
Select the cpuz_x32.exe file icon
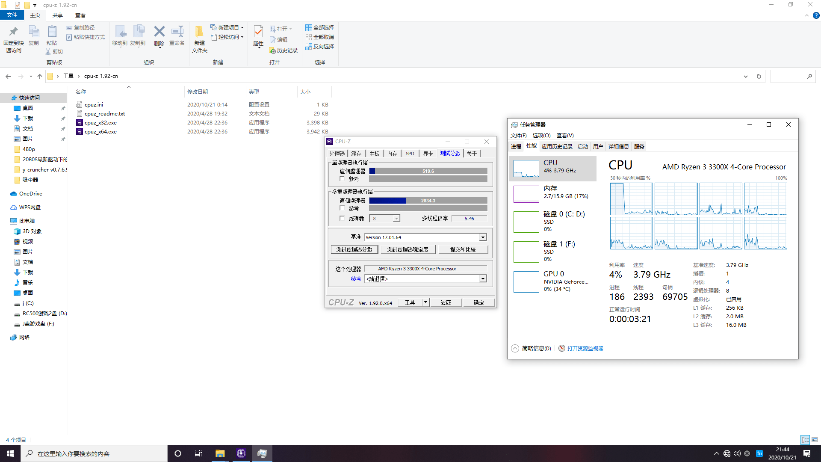(x=79, y=122)
